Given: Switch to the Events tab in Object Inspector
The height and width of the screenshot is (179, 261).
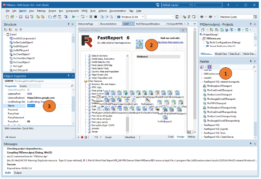Looking at the screenshot, I should (23, 86).
